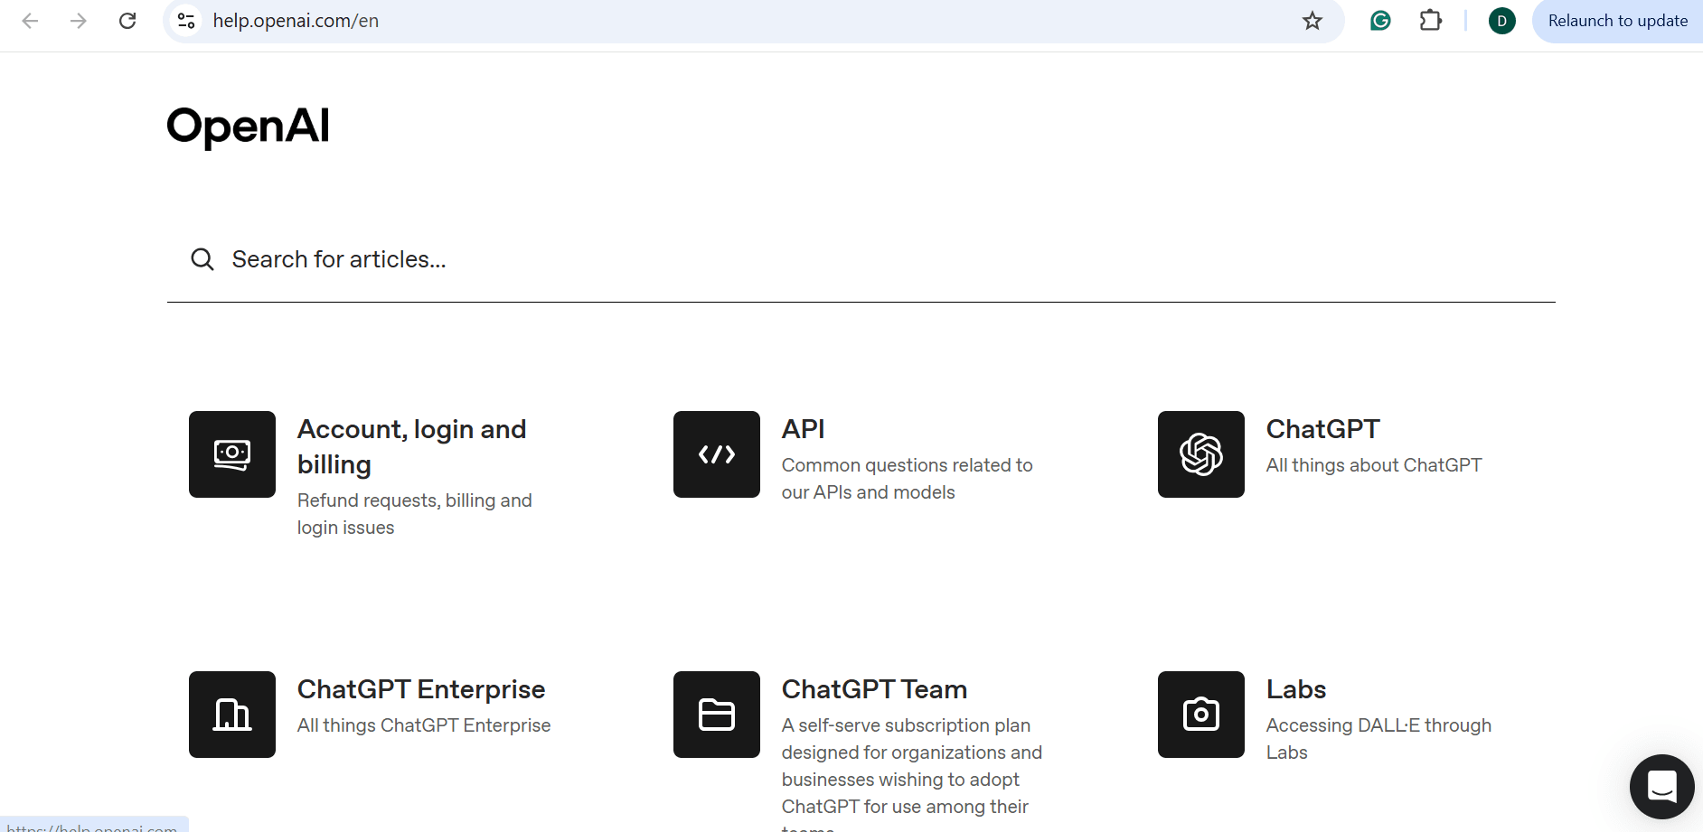Select the ChatGPT Enterprise building icon

coord(232,715)
